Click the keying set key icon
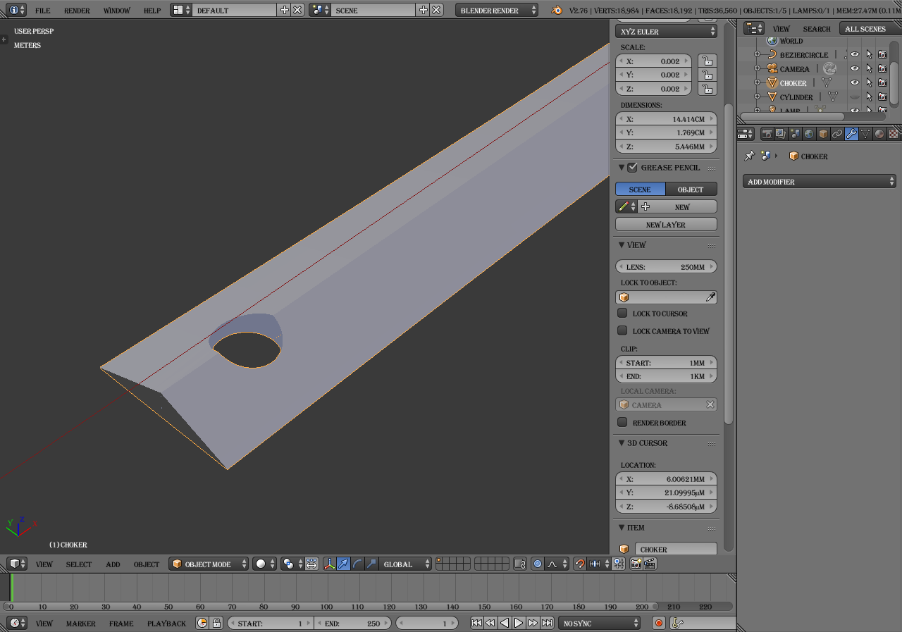Screen dimensions: 902x632 [678, 623]
